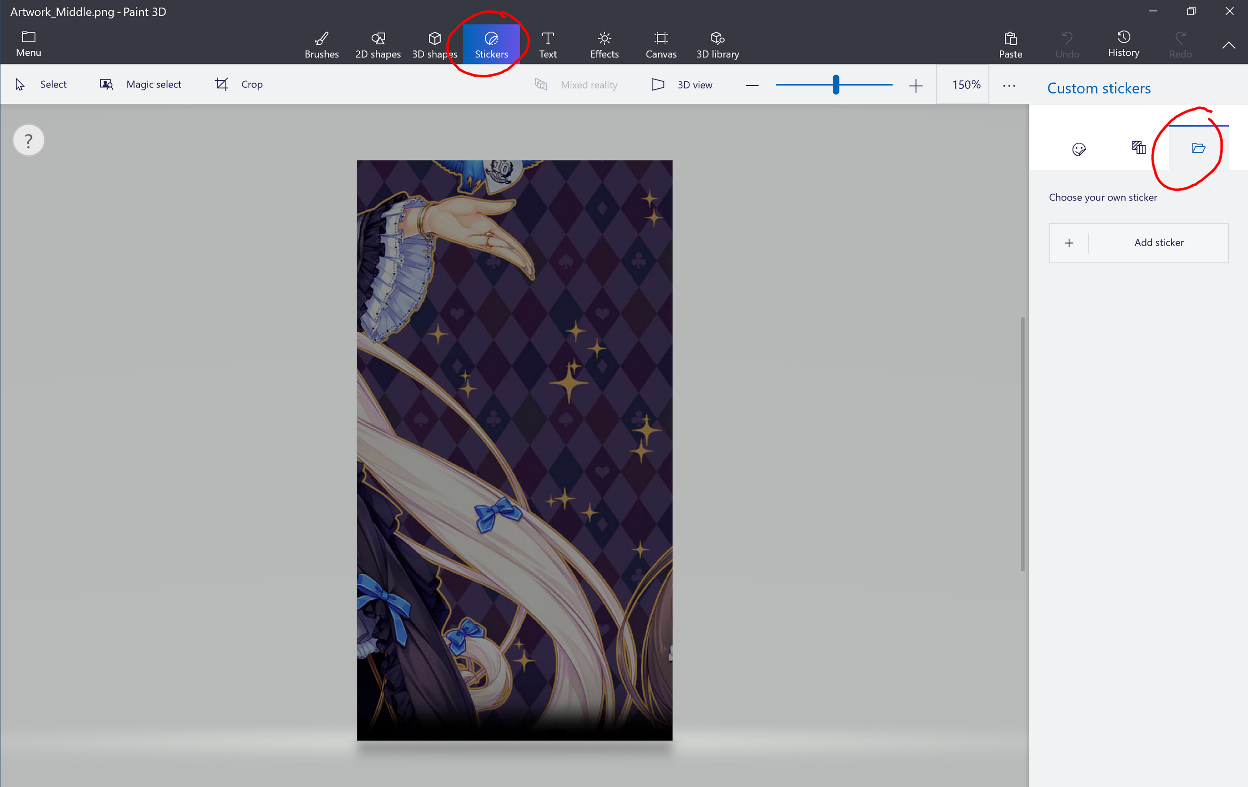1248x787 pixels.
Task: Switch to the textures tab
Action: [1138, 148]
